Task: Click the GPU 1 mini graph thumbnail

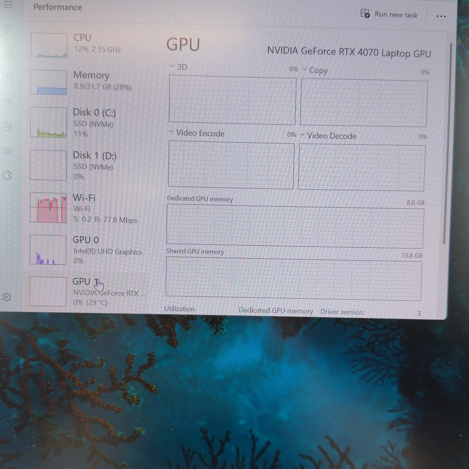Action: pos(48,291)
